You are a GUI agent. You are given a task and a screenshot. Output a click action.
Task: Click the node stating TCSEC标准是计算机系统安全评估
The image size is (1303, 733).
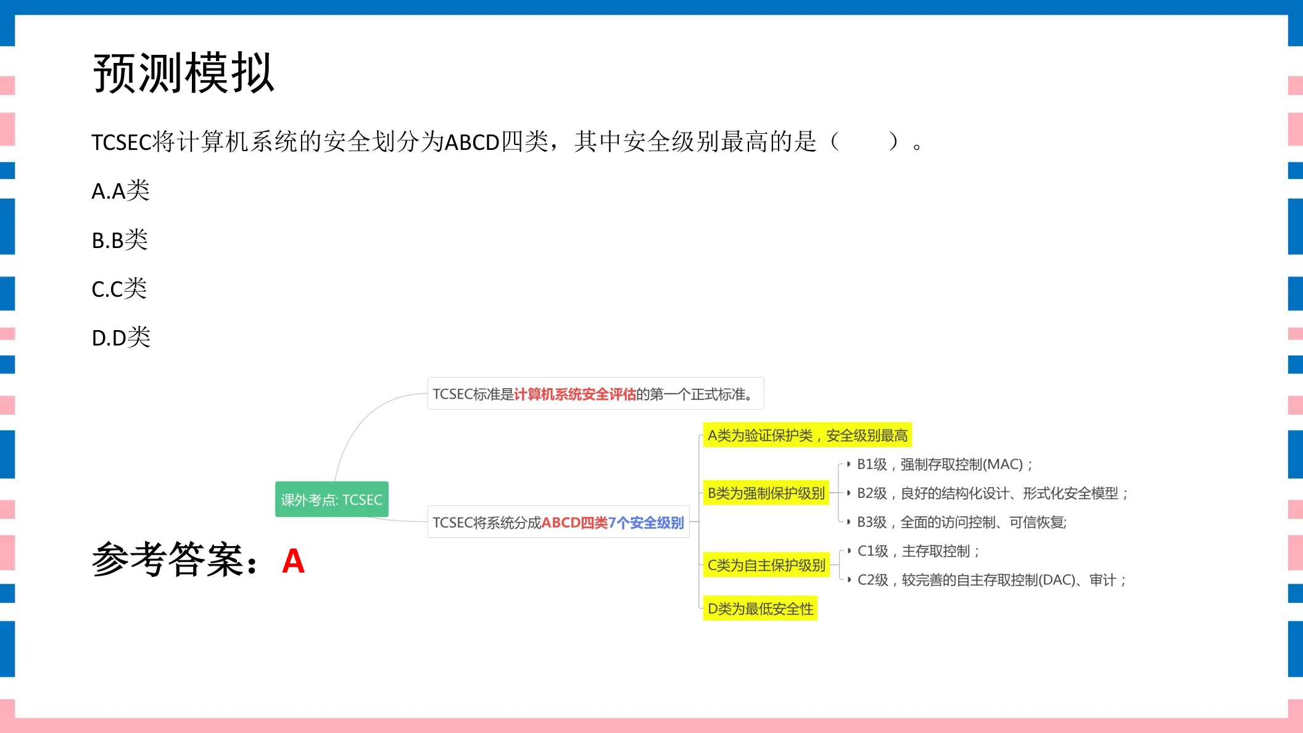[595, 394]
